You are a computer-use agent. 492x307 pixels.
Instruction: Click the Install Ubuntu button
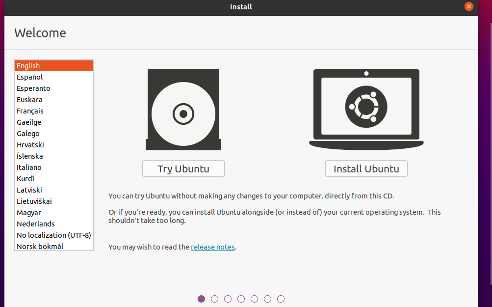366,169
